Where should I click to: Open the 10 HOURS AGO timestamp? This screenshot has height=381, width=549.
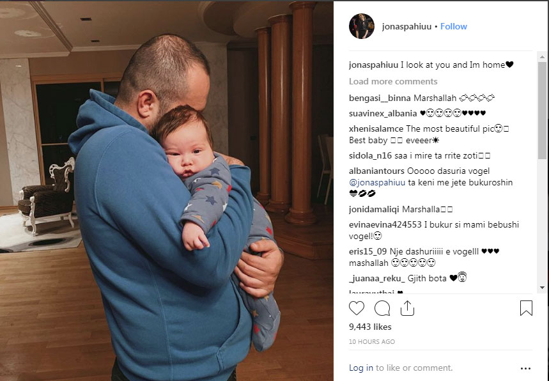371,341
